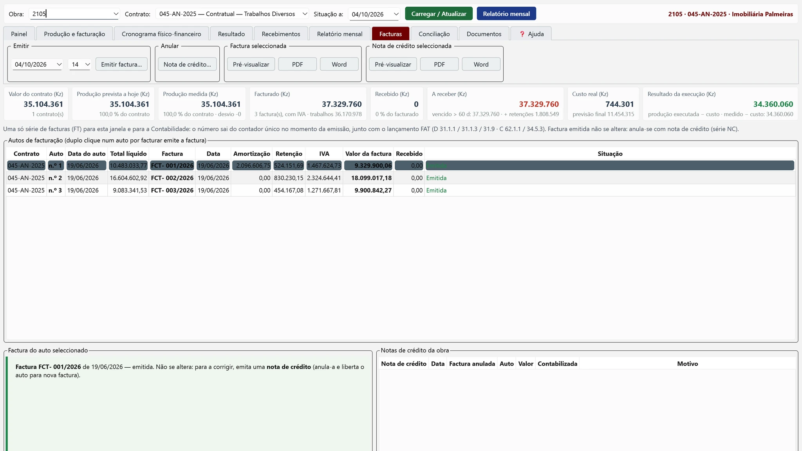Click the Carregar / Atualizar button
Image resolution: width=802 pixels, height=451 pixels.
[x=439, y=14]
